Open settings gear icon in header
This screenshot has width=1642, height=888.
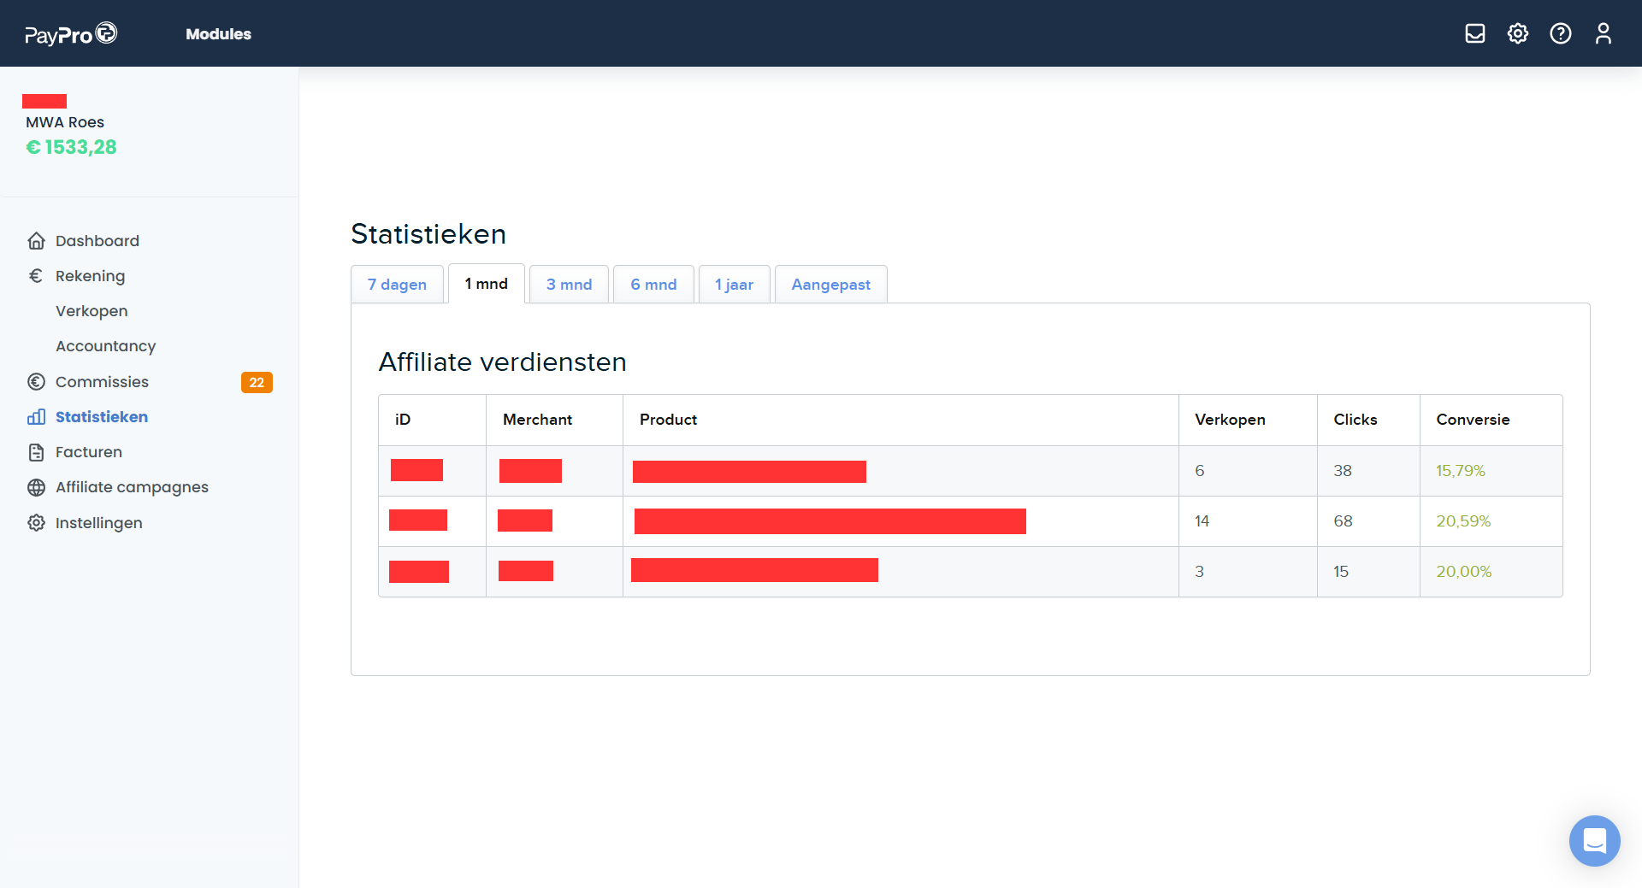pyautogui.click(x=1517, y=33)
